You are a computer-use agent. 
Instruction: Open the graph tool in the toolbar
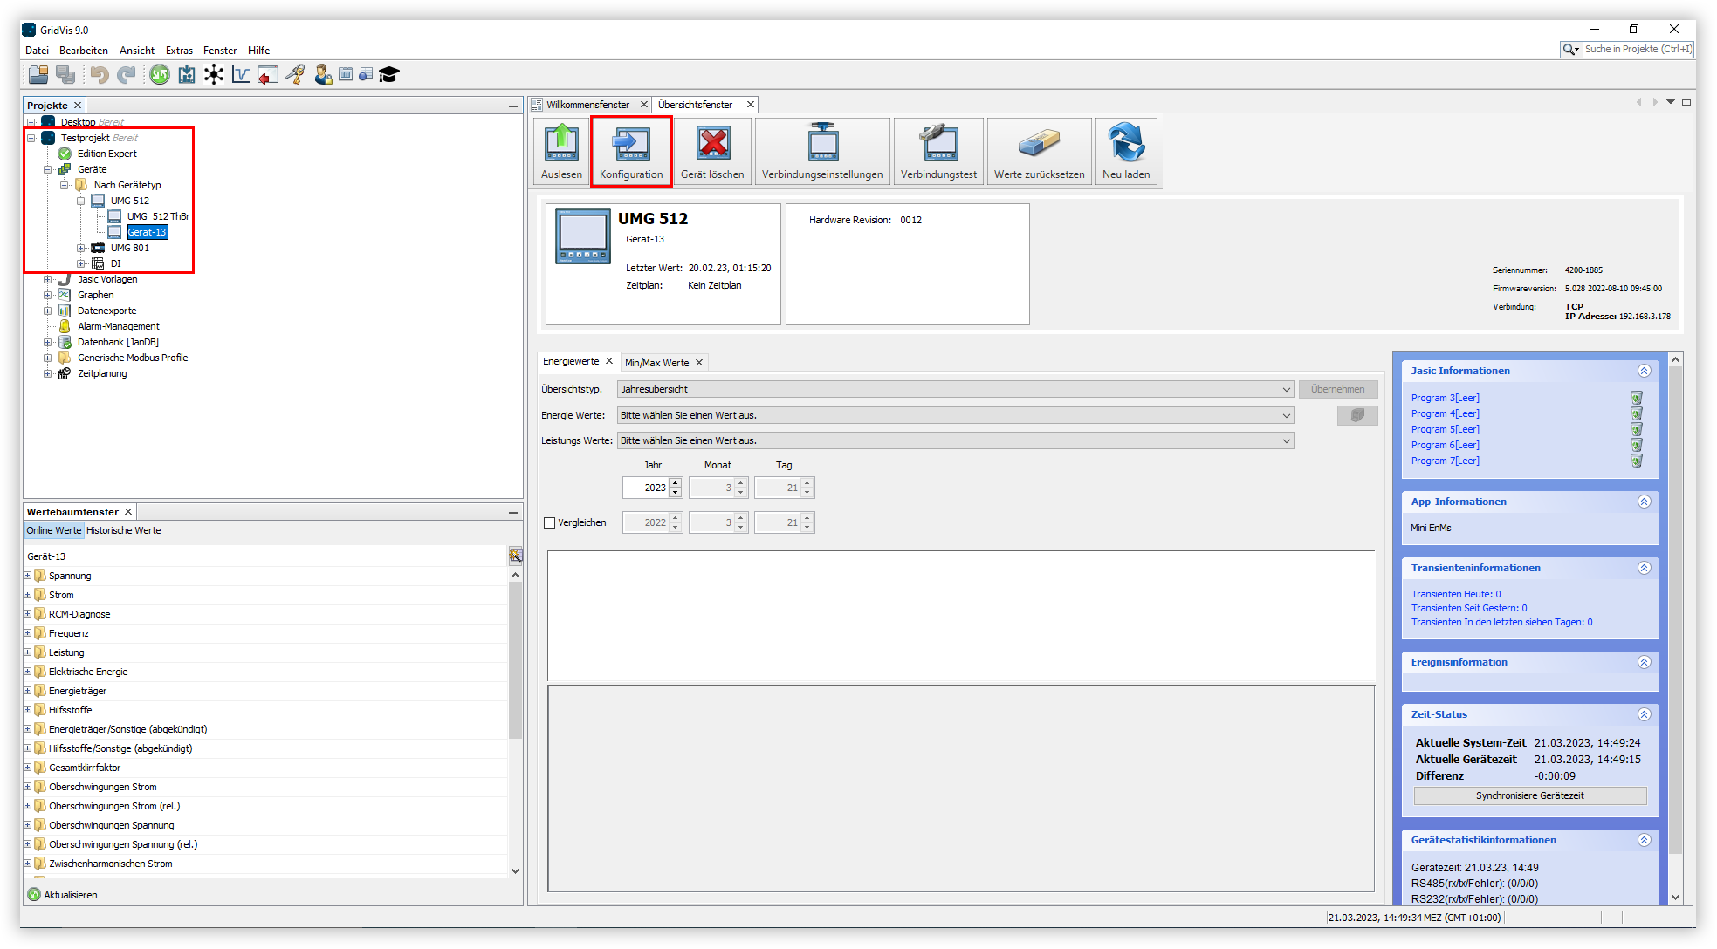click(x=241, y=74)
